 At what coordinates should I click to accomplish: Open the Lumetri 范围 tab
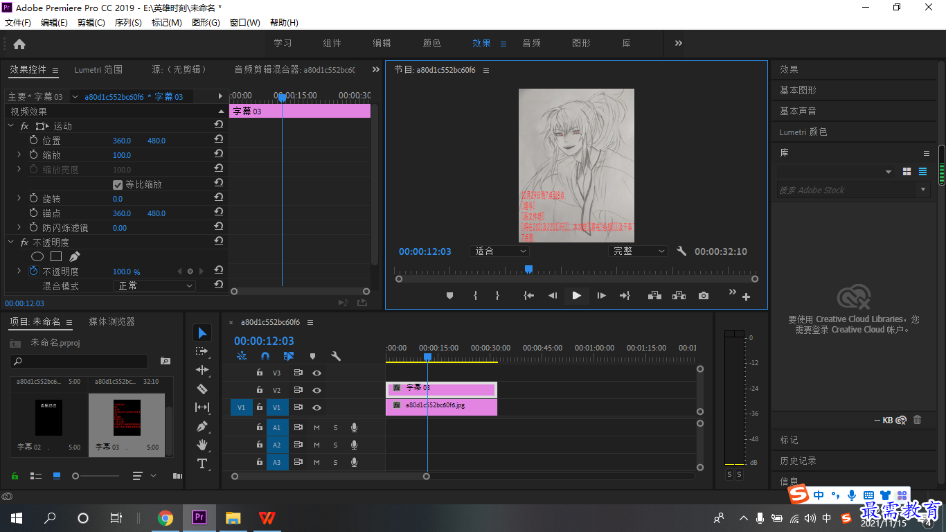[98, 69]
